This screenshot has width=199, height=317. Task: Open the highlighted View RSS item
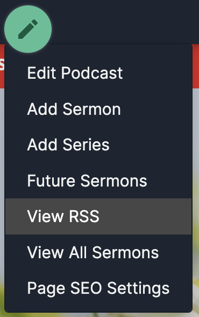pyautogui.click(x=98, y=216)
